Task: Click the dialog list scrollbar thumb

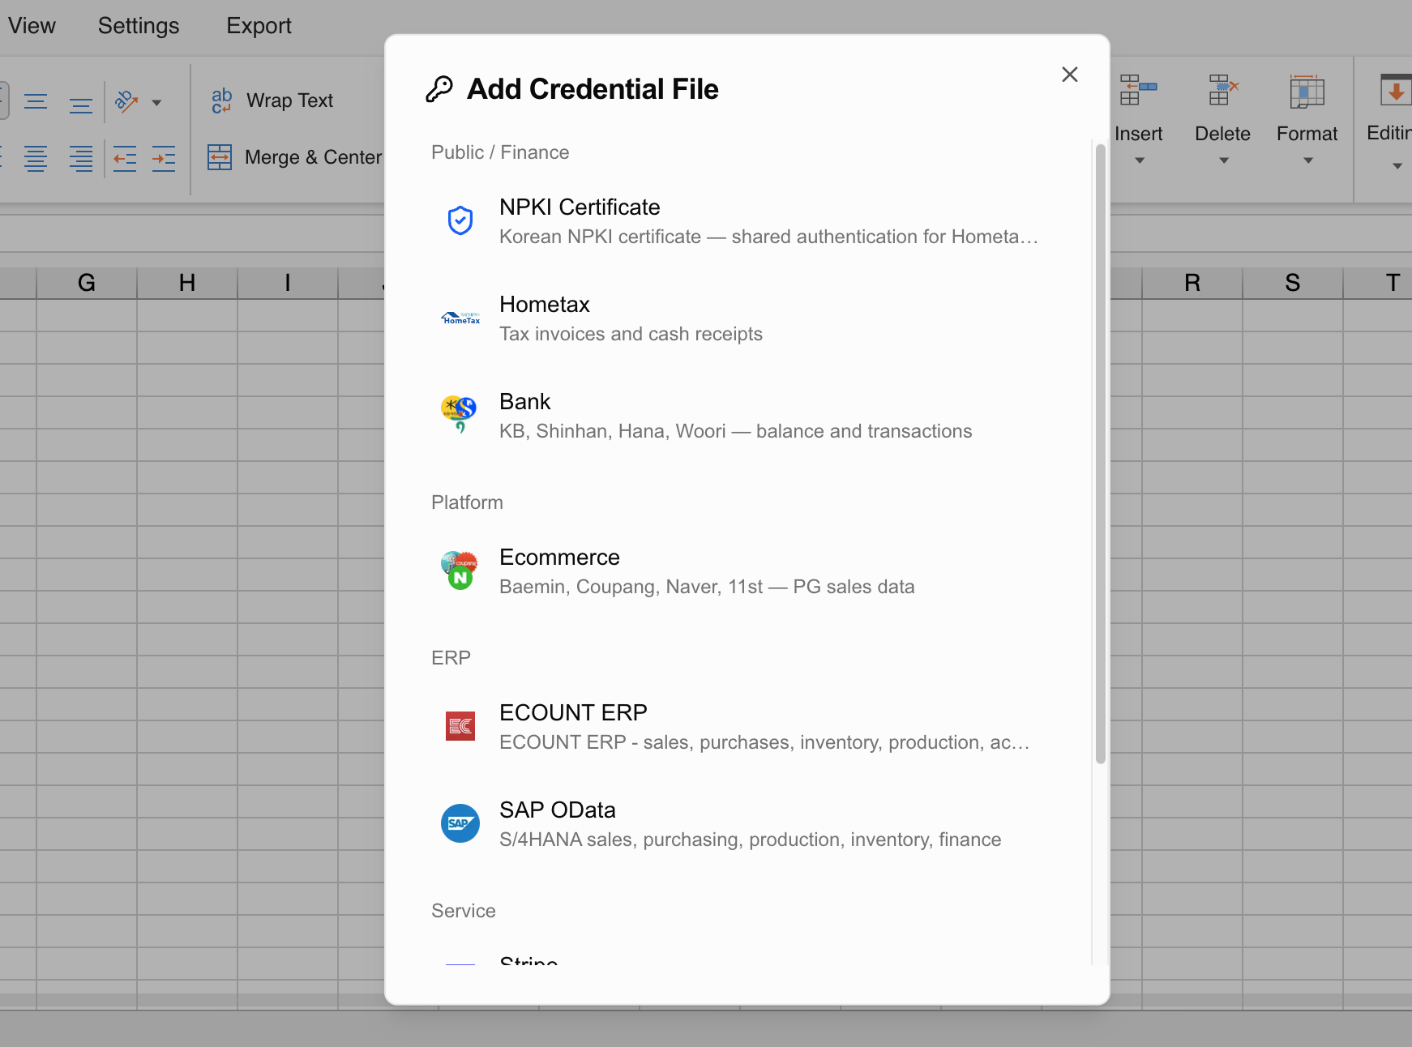Action: (1101, 454)
